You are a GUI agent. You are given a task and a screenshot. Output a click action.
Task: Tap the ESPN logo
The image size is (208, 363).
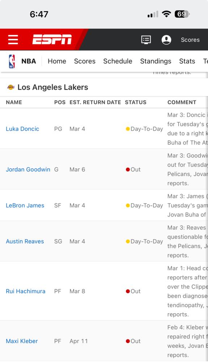point(52,39)
